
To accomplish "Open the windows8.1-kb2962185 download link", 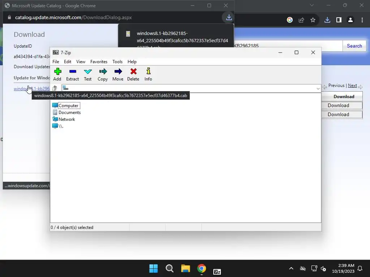I will point(32,89).
